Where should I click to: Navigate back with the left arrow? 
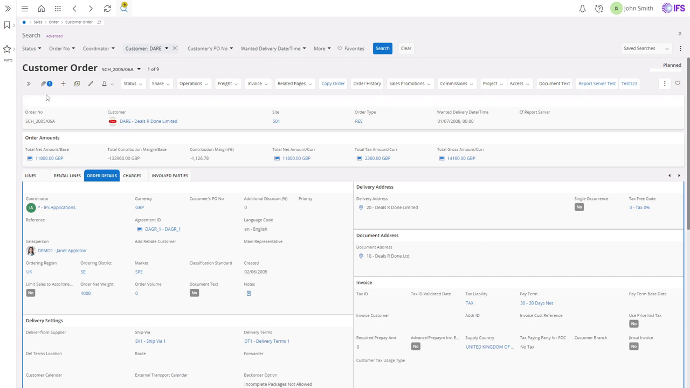[x=74, y=9]
